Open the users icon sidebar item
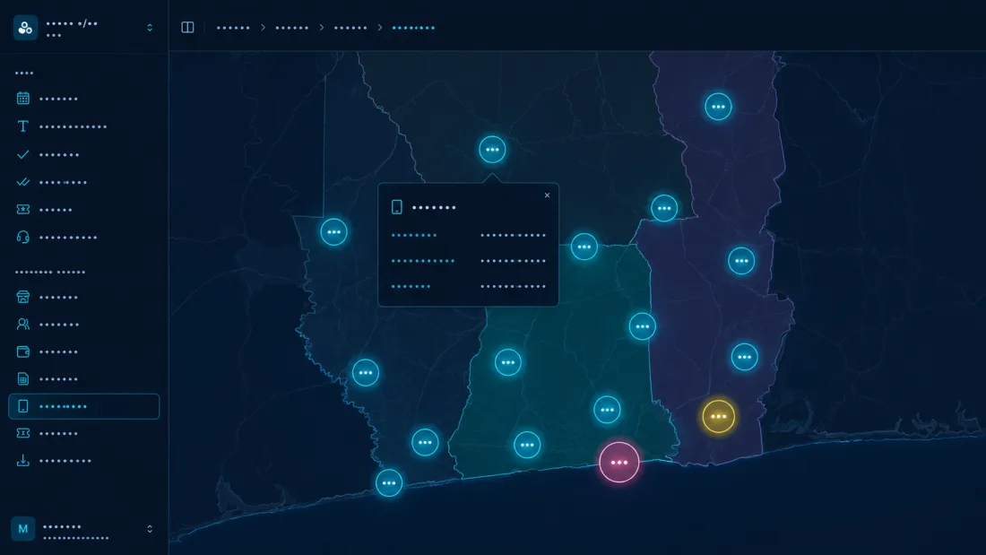986x555 pixels. pyautogui.click(x=83, y=325)
